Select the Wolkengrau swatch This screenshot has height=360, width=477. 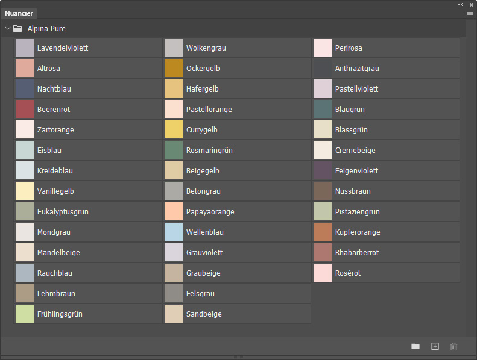pos(174,48)
